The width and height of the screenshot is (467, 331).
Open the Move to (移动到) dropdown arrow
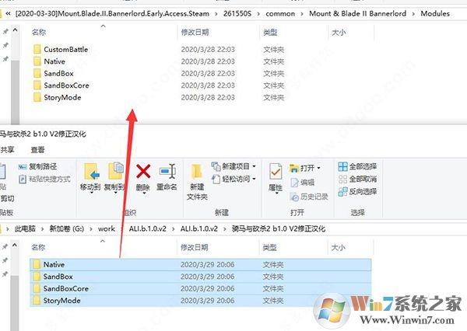pos(92,193)
